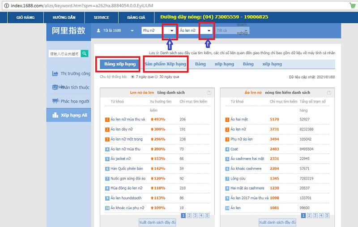Viewport: 358px width, 227px height.
Task: Click the site info icon beside URL
Action: [6, 5]
